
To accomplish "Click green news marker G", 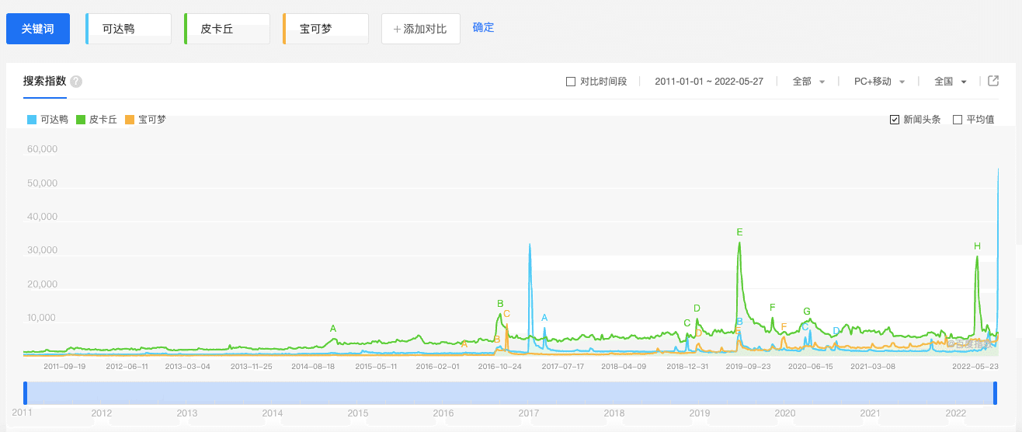I will (807, 312).
